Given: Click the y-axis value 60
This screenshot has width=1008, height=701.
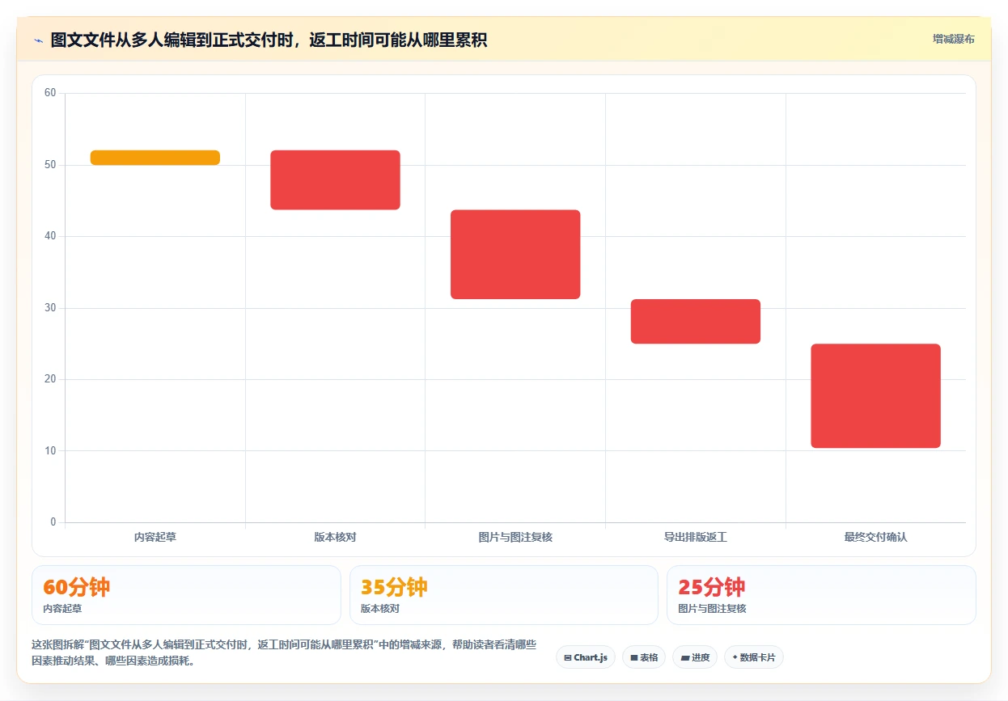Looking at the screenshot, I should point(50,93).
